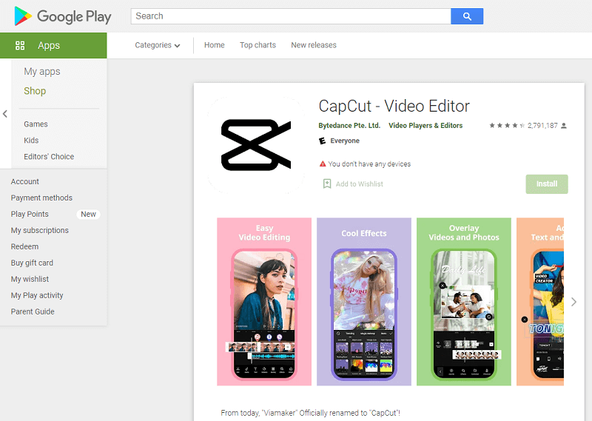
Task: Open My wishlist
Action: click(30, 279)
